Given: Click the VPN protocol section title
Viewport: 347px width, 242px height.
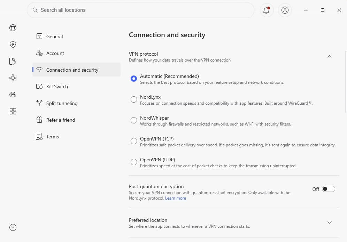Looking at the screenshot, I should (144, 54).
